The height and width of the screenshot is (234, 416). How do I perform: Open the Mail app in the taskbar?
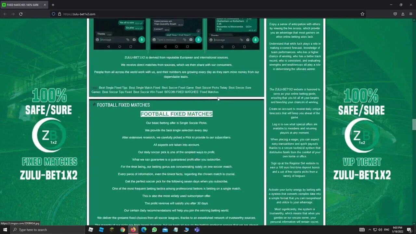tap(165, 230)
